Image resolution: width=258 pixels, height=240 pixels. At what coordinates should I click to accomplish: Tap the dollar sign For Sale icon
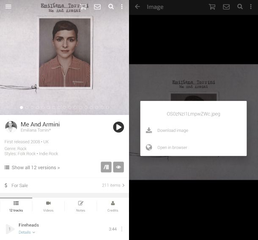click(x=6, y=185)
